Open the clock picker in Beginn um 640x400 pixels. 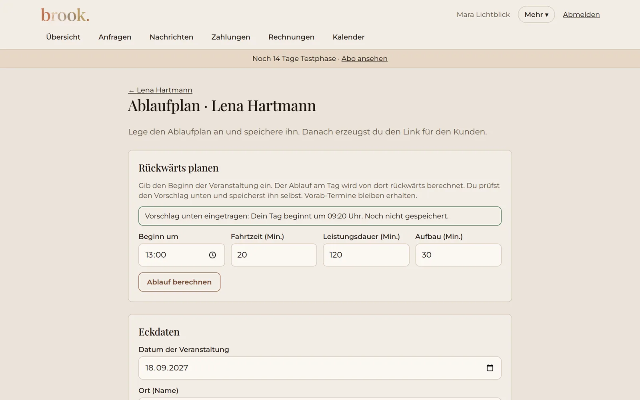pyautogui.click(x=212, y=255)
